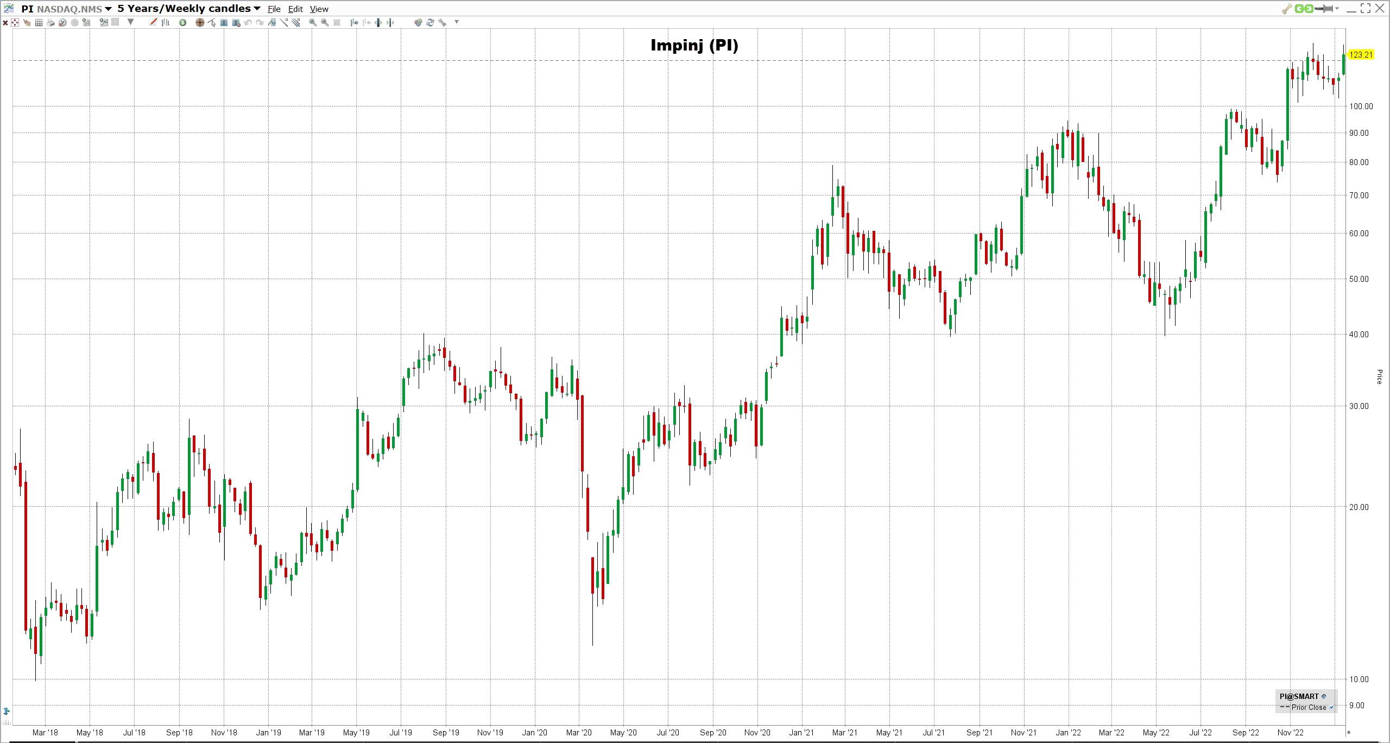Select the bar chart type icon
The width and height of the screenshot is (1390, 743).
point(166,22)
